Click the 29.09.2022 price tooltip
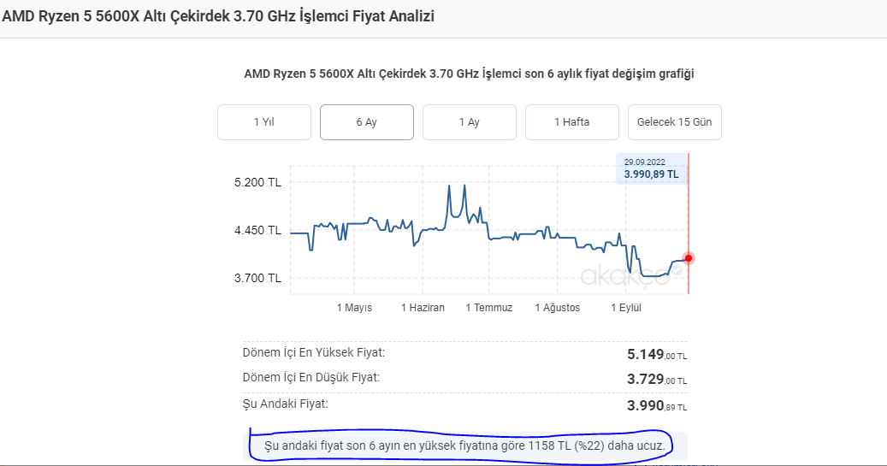Screen dimensions: 887x466 [x=651, y=168]
